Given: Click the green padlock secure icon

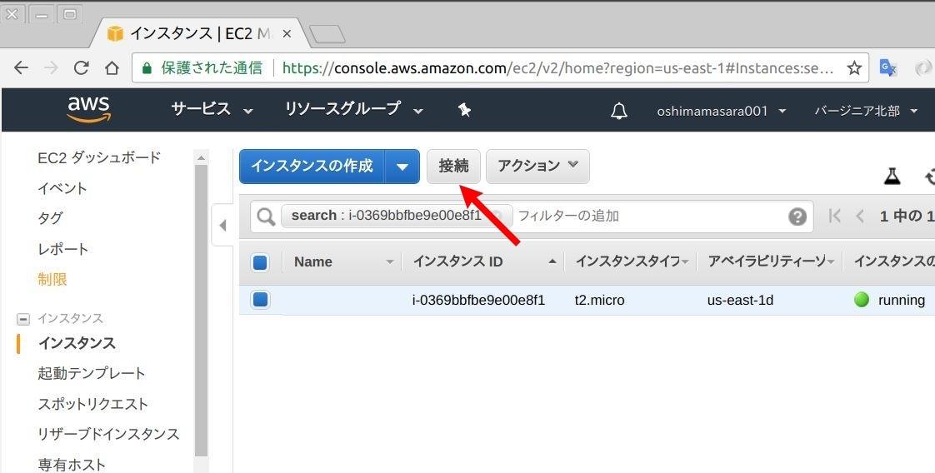Looking at the screenshot, I should (147, 68).
